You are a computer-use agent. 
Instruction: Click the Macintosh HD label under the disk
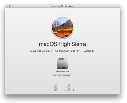pyautogui.click(x=62, y=71)
